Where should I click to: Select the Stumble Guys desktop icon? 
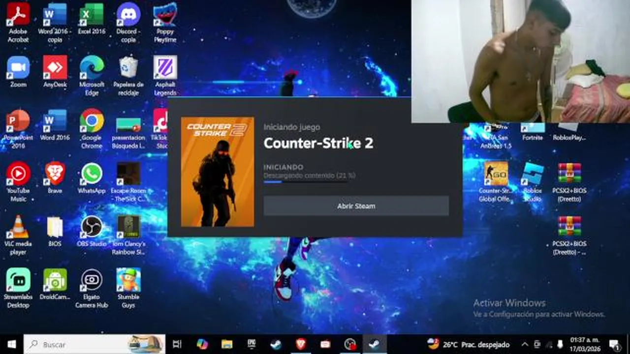pos(128,288)
